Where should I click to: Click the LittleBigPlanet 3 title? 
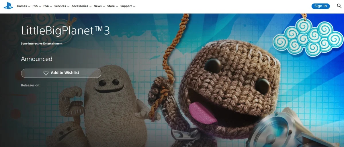click(x=65, y=31)
